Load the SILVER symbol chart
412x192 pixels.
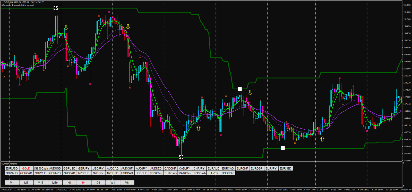click(213, 173)
